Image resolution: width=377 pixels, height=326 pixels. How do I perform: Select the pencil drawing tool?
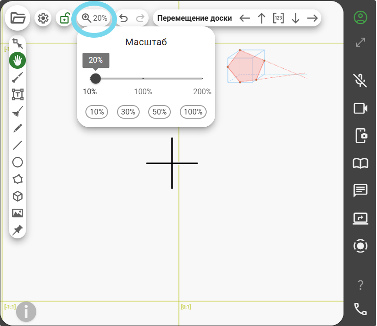[x=17, y=128]
